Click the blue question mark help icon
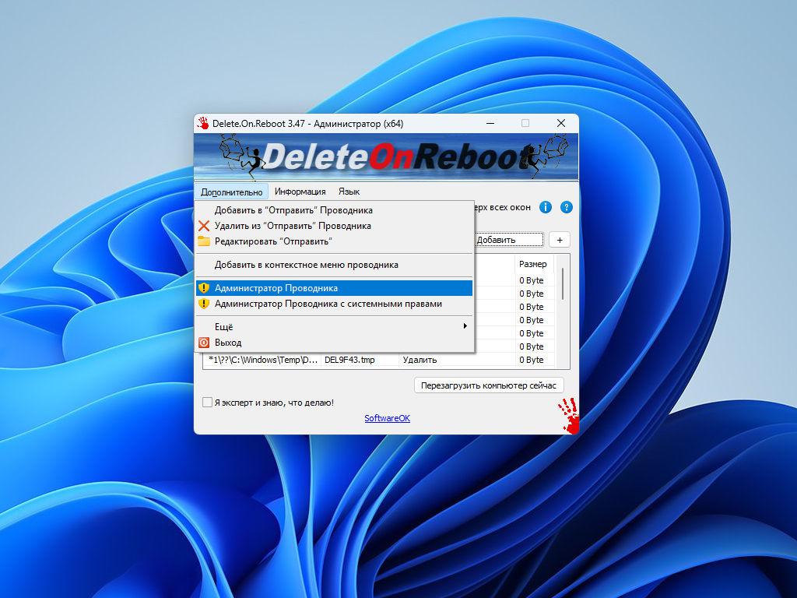Image resolution: width=797 pixels, height=598 pixels. (567, 207)
